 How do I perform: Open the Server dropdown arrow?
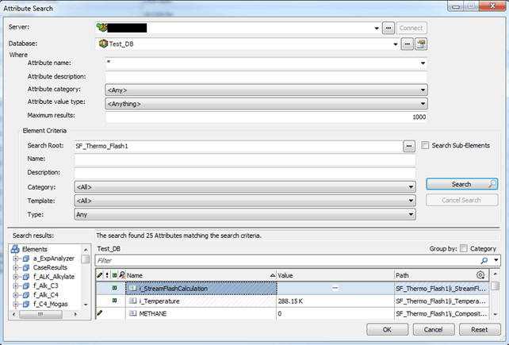(377, 28)
